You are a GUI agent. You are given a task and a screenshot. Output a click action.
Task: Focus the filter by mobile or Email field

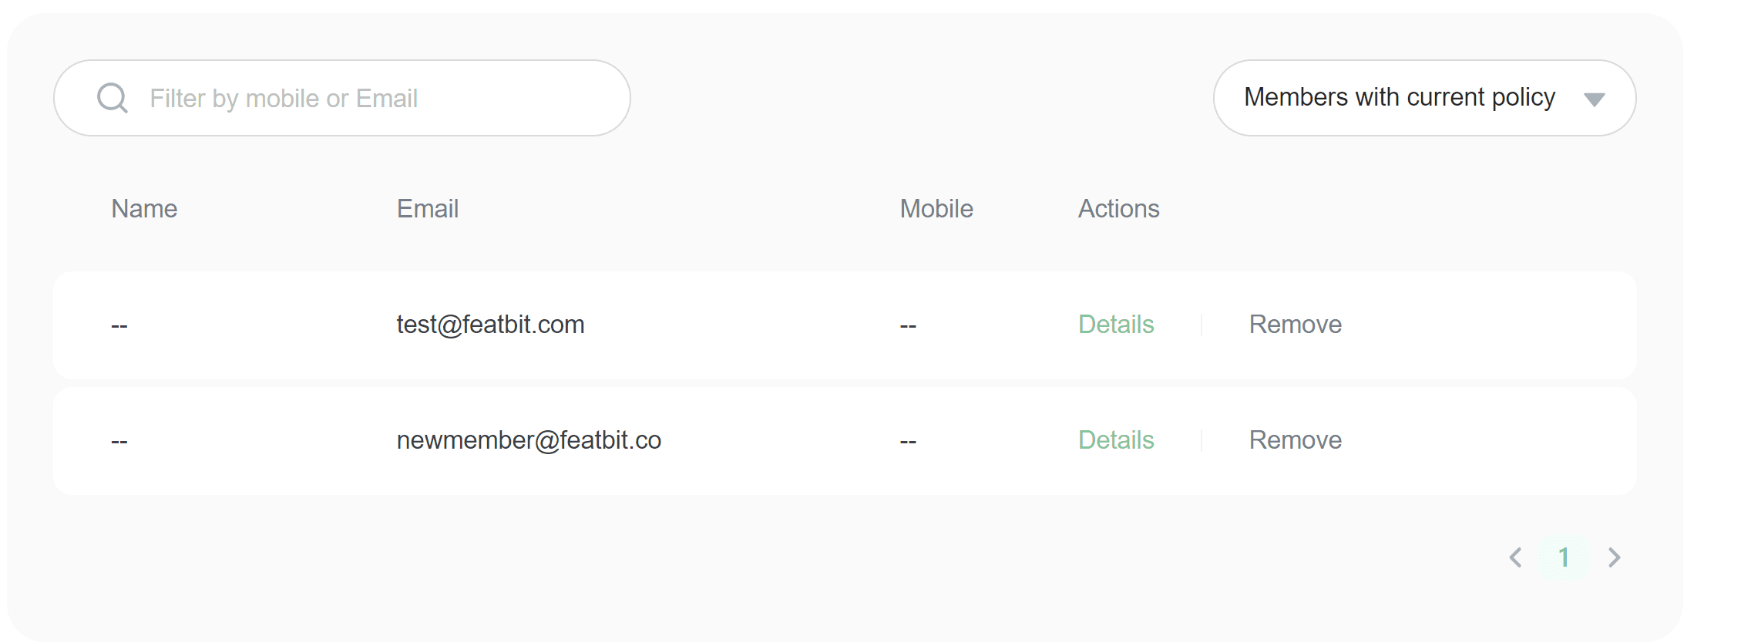coord(370,99)
